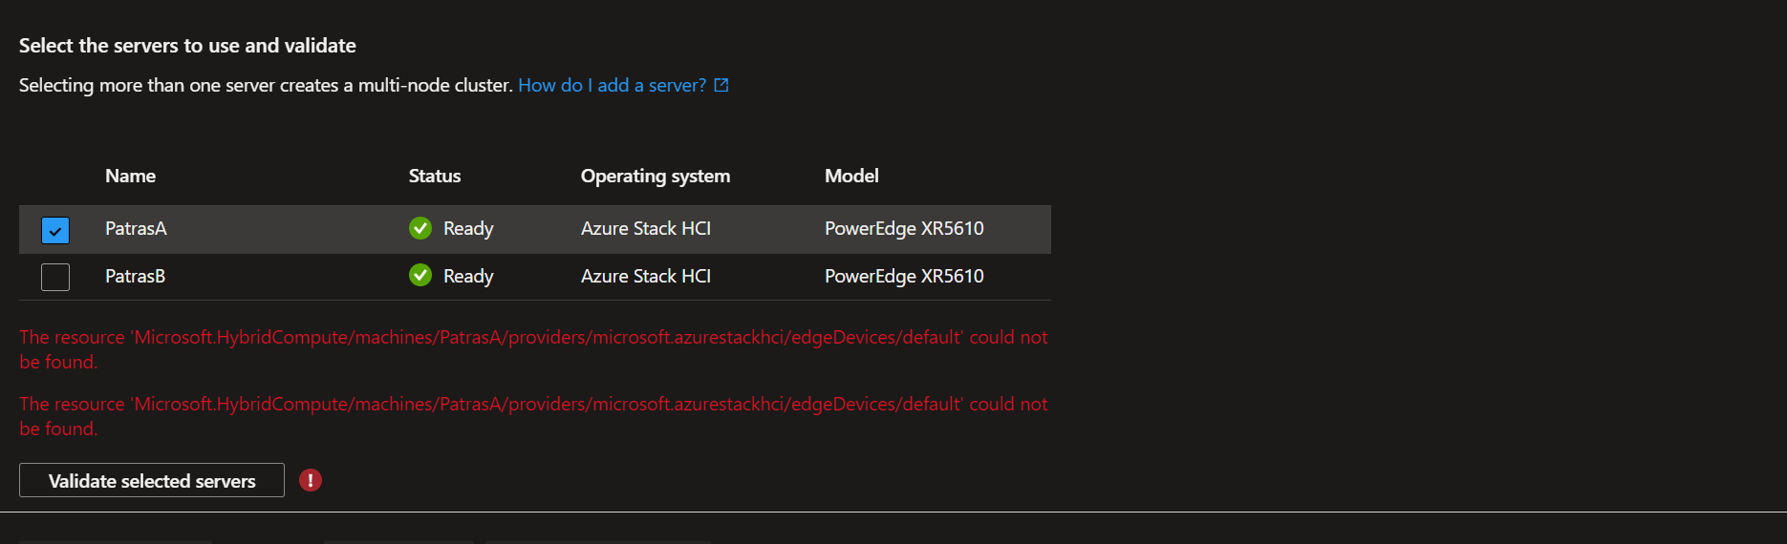This screenshot has width=1787, height=544.
Task: Click the external link icon after the add-server link
Action: pyautogui.click(x=721, y=85)
